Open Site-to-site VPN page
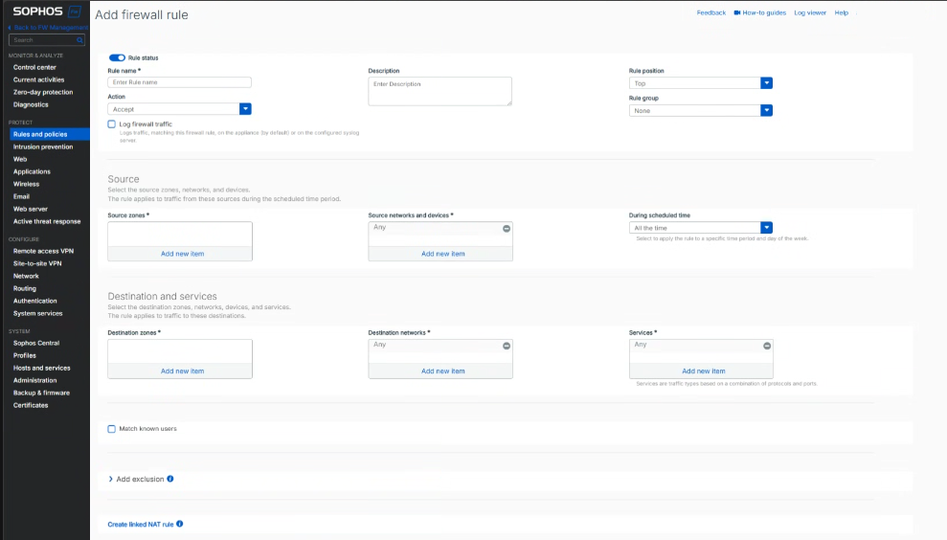The height and width of the screenshot is (540, 947). (x=37, y=263)
